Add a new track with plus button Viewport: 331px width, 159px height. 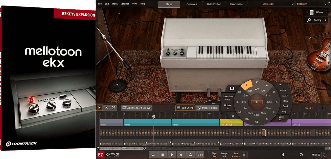322,108
